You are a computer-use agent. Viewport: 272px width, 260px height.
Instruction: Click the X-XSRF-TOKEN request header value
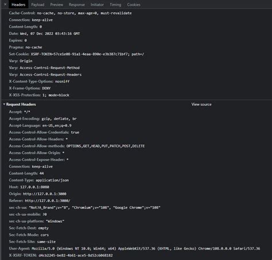pyautogui.click(x=76, y=255)
